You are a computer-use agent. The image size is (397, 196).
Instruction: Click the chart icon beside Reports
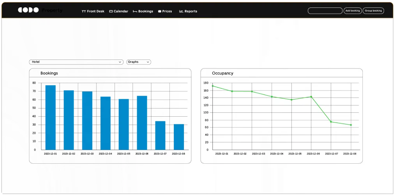(181, 11)
